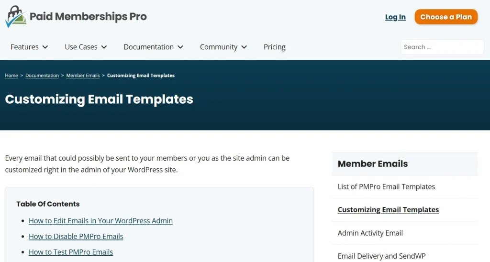Expand the Use Cases menu chevron

[x=104, y=47]
